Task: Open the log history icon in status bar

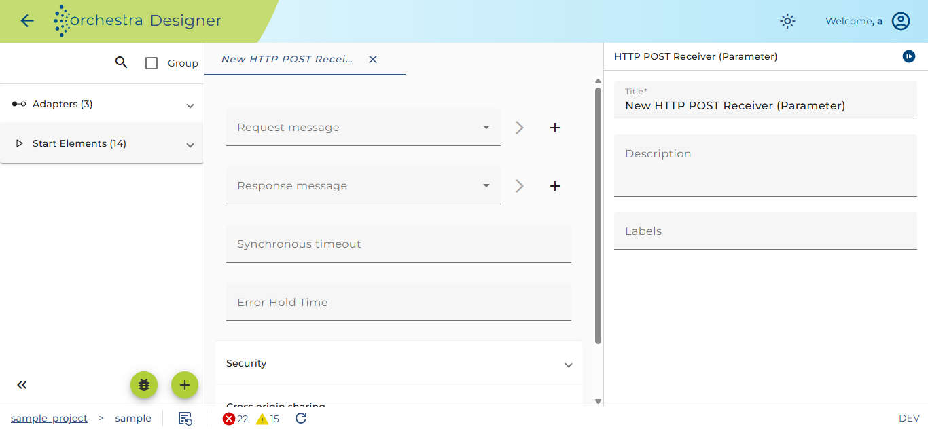Action: click(185, 418)
